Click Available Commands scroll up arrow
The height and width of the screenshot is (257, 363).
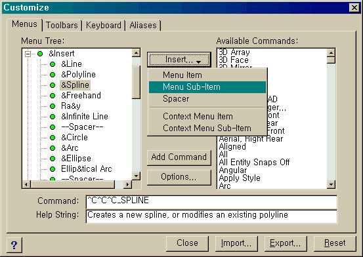tap(331, 53)
